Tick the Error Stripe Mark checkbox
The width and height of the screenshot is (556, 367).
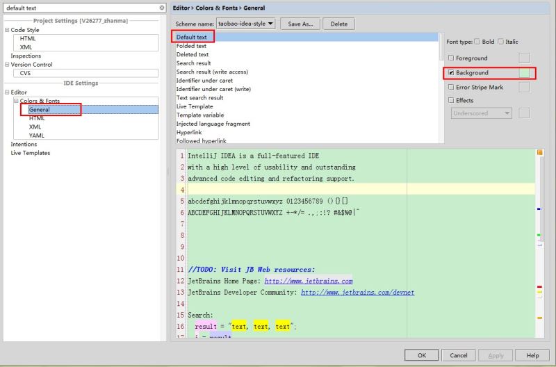[x=452, y=88]
